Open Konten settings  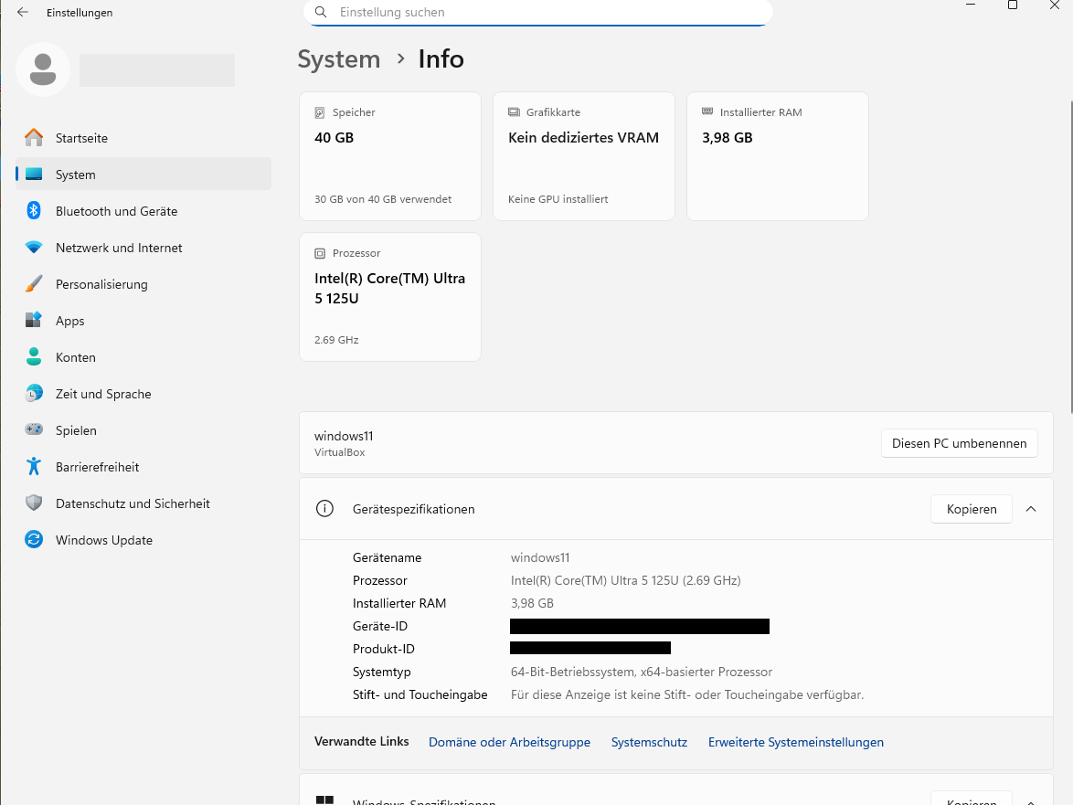77,357
